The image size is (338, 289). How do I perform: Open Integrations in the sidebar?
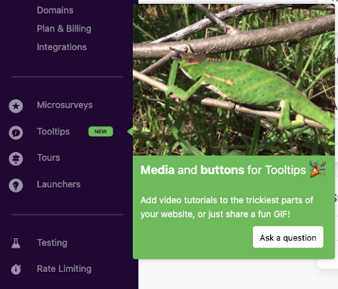click(x=62, y=47)
